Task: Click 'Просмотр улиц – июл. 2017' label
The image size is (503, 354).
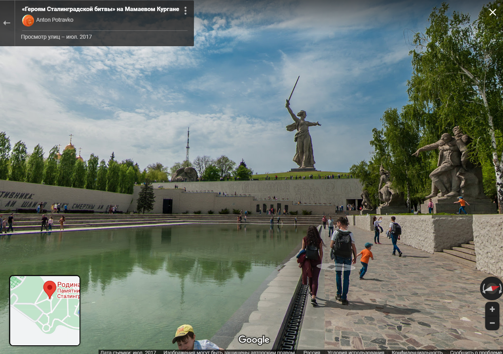Action: coord(56,37)
